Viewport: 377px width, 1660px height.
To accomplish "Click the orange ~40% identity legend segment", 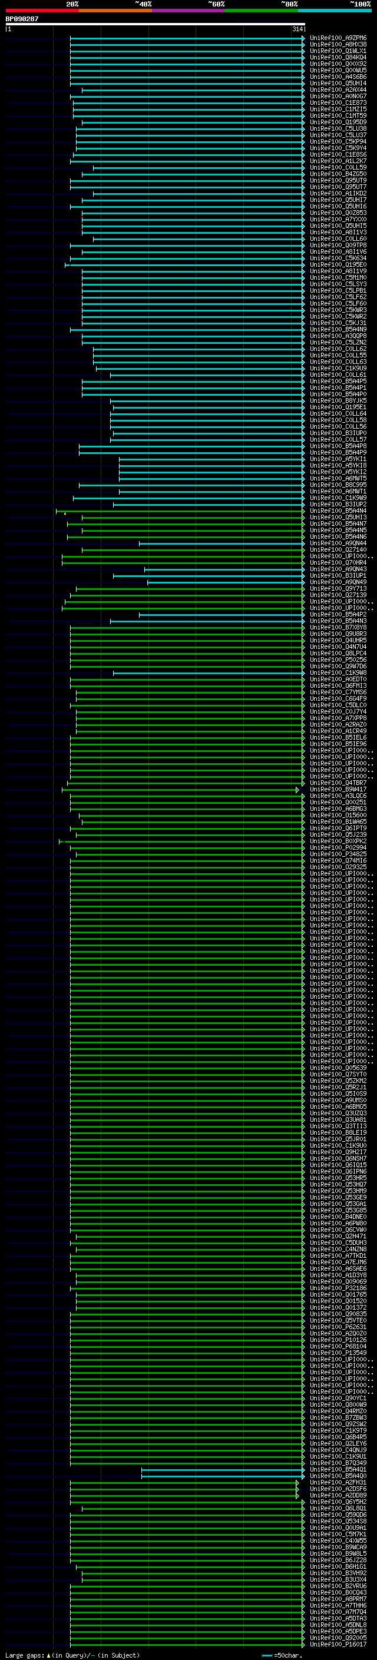I will click(115, 11).
